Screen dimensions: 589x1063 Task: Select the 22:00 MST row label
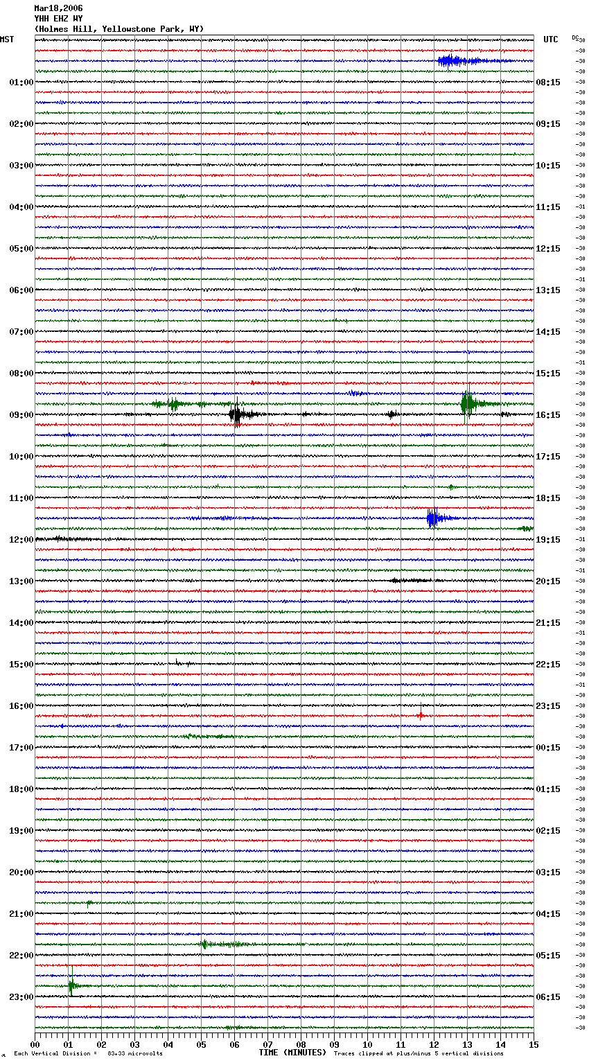(21, 956)
